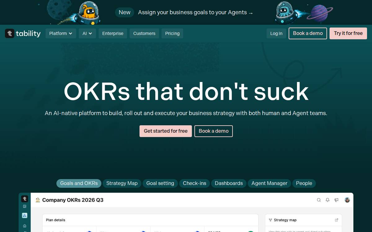The height and width of the screenshot is (232, 372).
Task: Open the 'Assign your business goals to your Agents' banner link
Action: [x=196, y=12]
